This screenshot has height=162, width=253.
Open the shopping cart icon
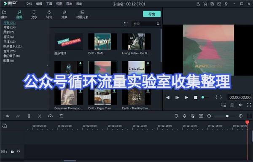click(x=205, y=4)
